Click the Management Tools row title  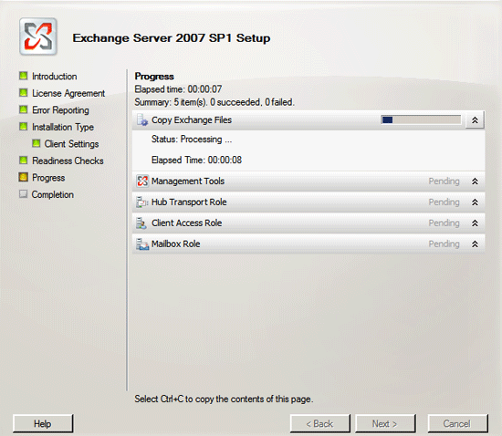tap(188, 181)
